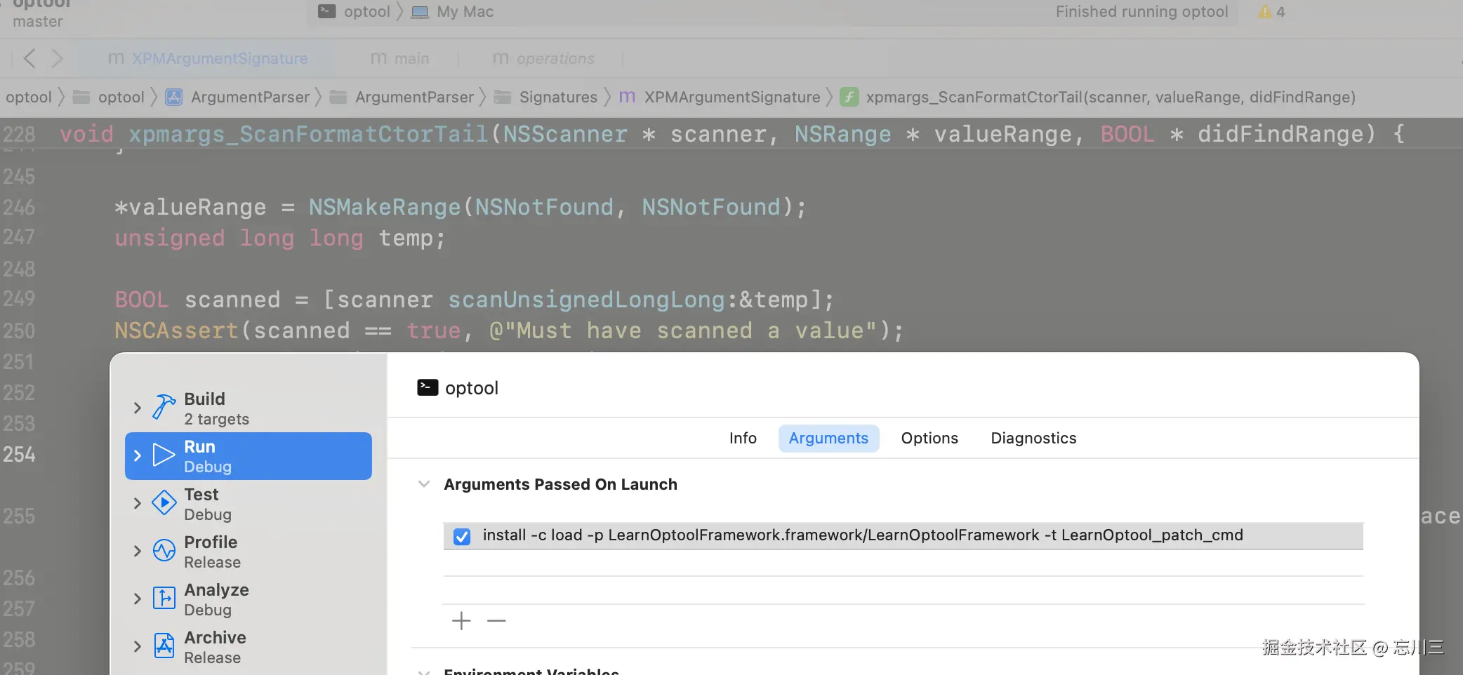Click the Signatures folder in the breadcrumb
Screen dimensions: 1463x675
557,97
